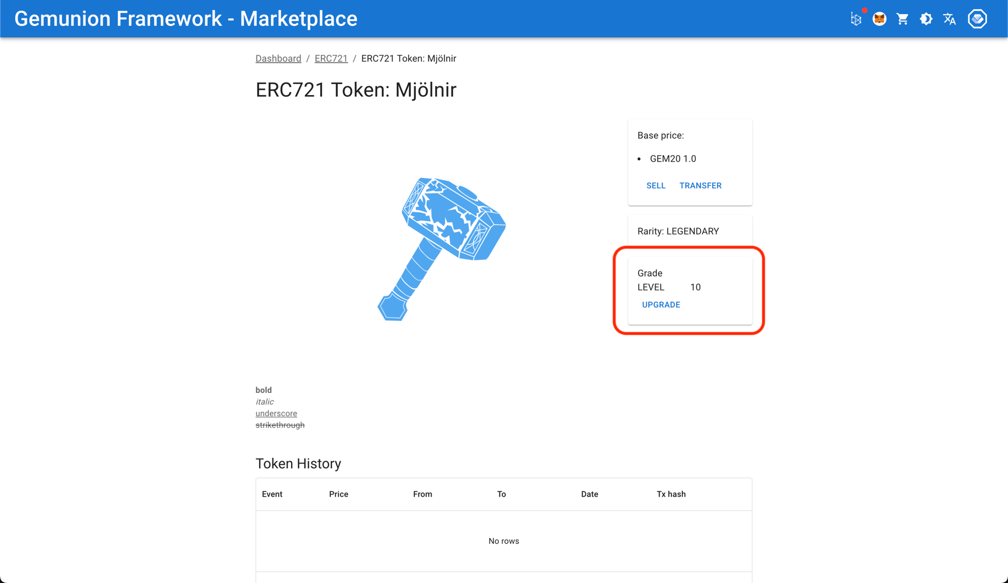Go to the Dashboard breadcrumb link
This screenshot has height=583, width=1008.
click(278, 58)
